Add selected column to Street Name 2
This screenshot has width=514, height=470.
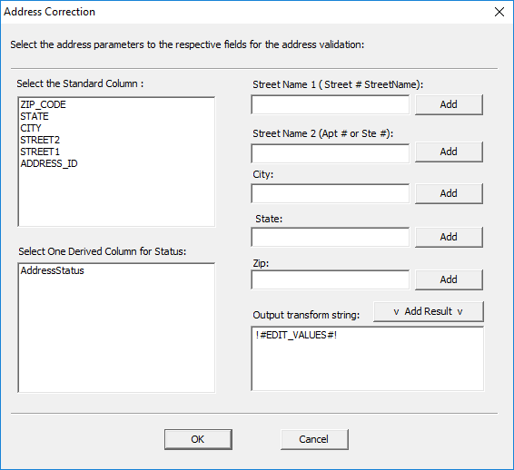click(x=449, y=152)
